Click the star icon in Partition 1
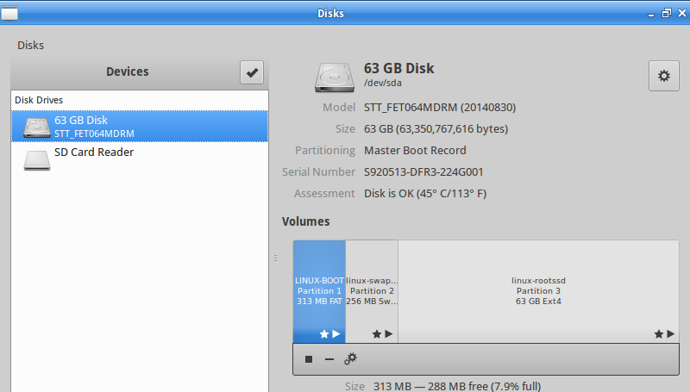This screenshot has width=690, height=392. pyautogui.click(x=324, y=334)
